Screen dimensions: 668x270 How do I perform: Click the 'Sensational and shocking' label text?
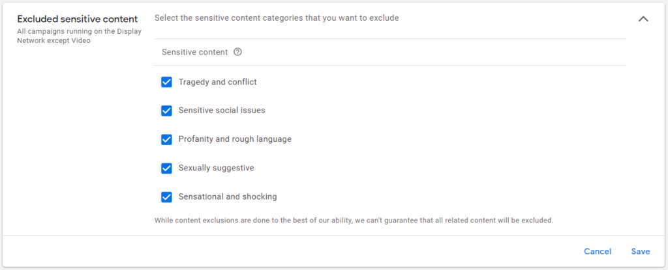(x=228, y=197)
